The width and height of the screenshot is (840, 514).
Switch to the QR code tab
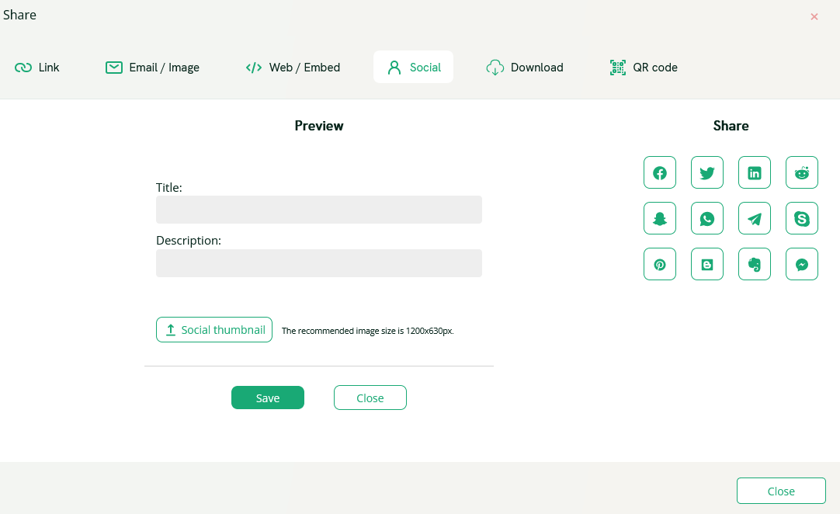coord(644,67)
